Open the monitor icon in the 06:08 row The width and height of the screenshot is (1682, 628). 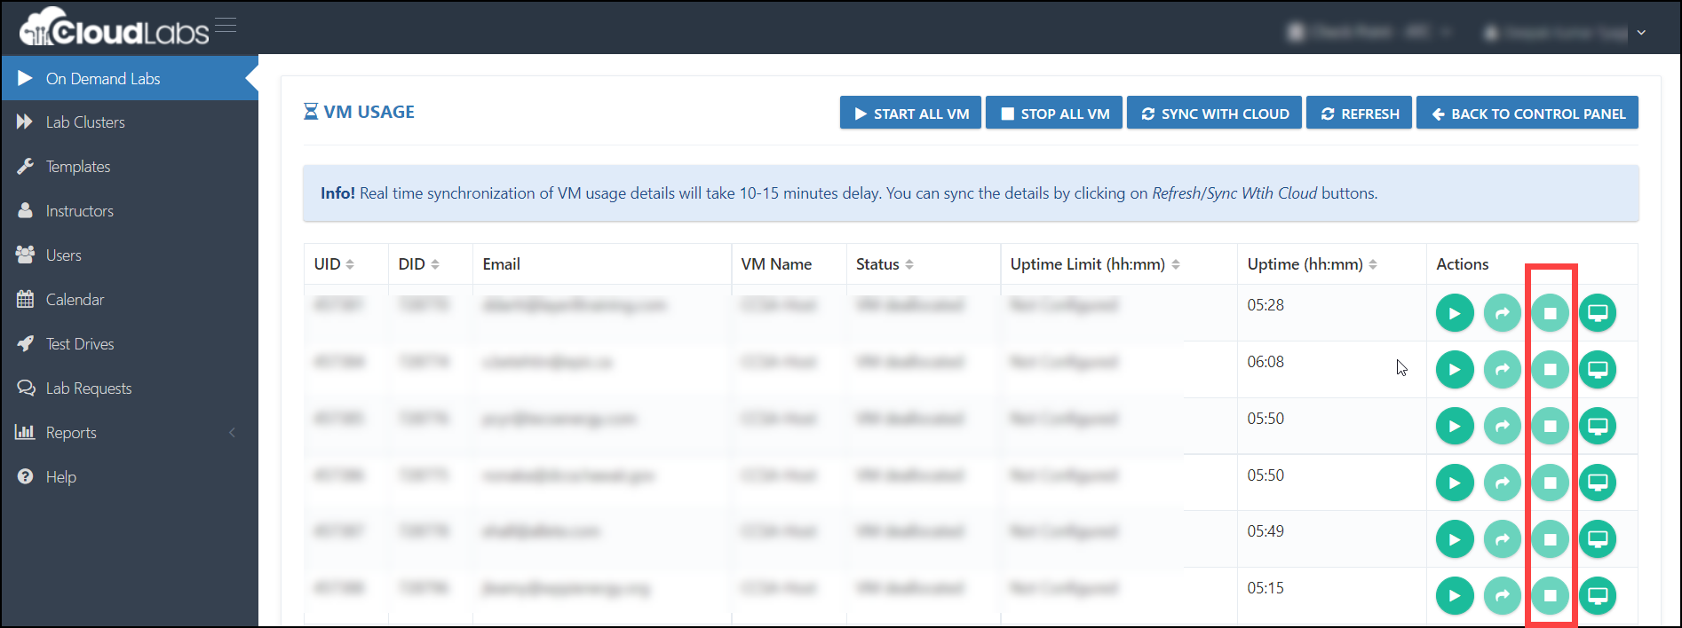click(x=1598, y=370)
